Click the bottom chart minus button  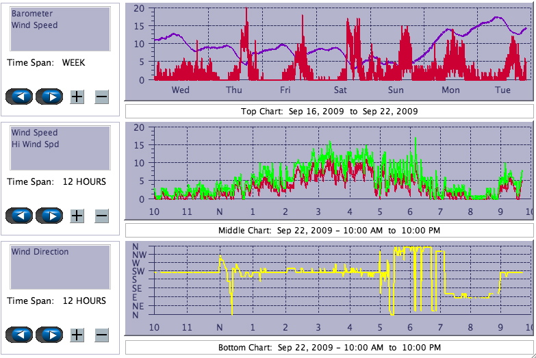pyautogui.click(x=101, y=335)
